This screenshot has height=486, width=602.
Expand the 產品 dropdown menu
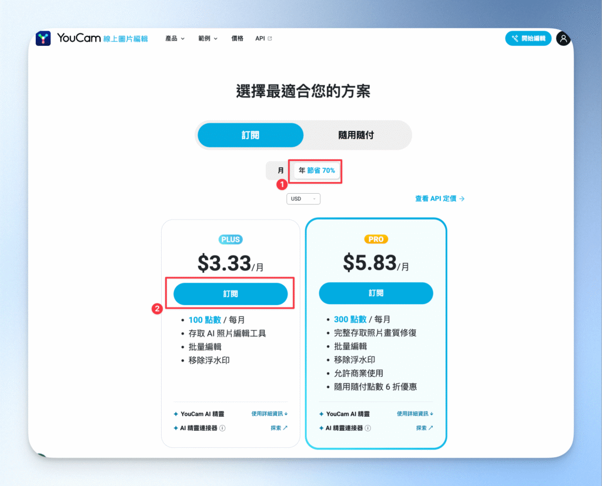(x=175, y=38)
